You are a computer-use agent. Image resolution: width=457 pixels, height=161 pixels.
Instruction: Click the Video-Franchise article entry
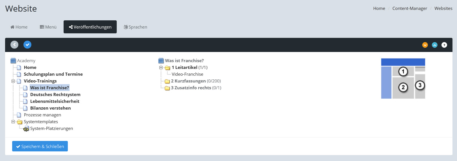pos(187,74)
